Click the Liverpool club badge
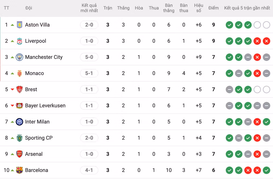This screenshot has height=179, width=273. 19,41
